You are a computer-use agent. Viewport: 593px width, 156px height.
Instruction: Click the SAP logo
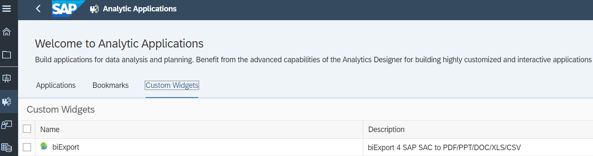tap(69, 8)
